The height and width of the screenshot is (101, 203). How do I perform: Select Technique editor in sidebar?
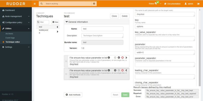(12, 42)
